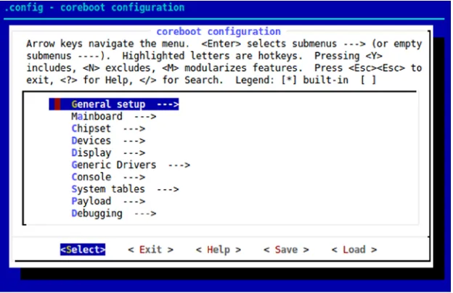Open the Payload submenu

[x=108, y=202]
